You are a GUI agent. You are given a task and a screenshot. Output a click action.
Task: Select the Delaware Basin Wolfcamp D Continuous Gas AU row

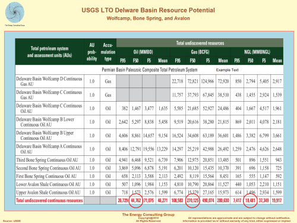[149, 81]
